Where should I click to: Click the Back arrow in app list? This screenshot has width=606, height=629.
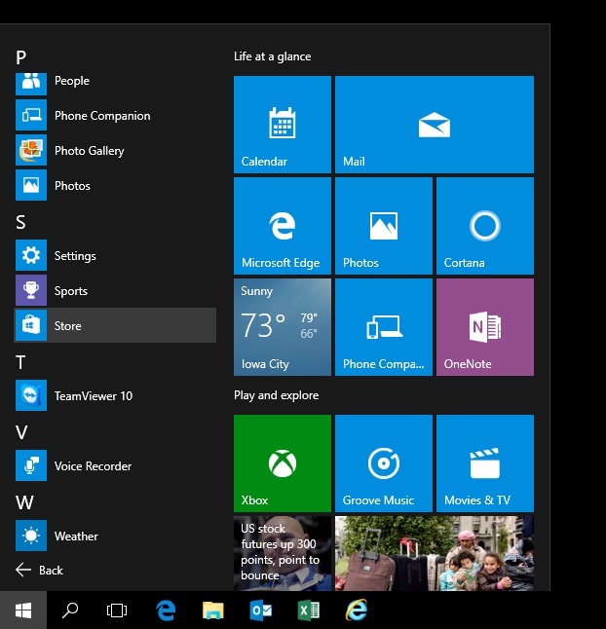pos(39,570)
